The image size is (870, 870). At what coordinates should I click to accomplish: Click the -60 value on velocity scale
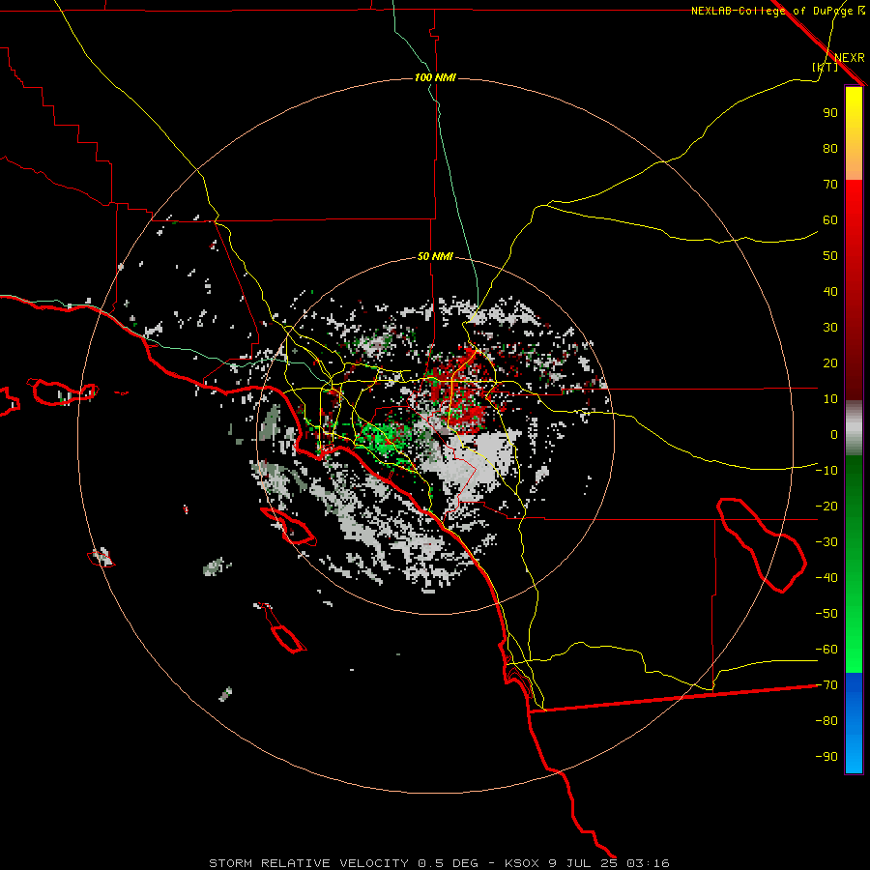826,650
